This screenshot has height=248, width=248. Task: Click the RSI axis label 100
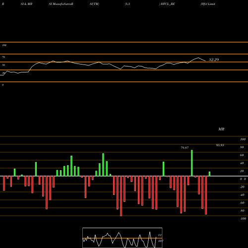click(4, 45)
